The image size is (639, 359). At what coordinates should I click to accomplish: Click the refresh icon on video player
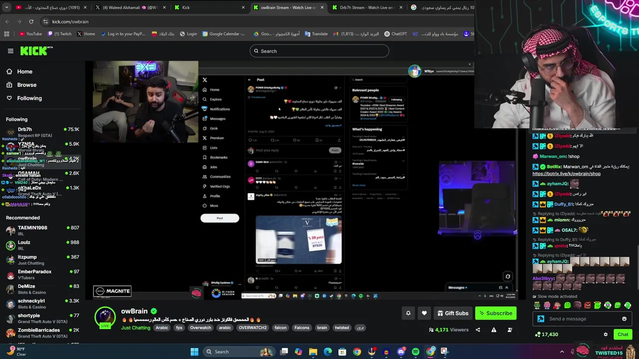(508, 276)
